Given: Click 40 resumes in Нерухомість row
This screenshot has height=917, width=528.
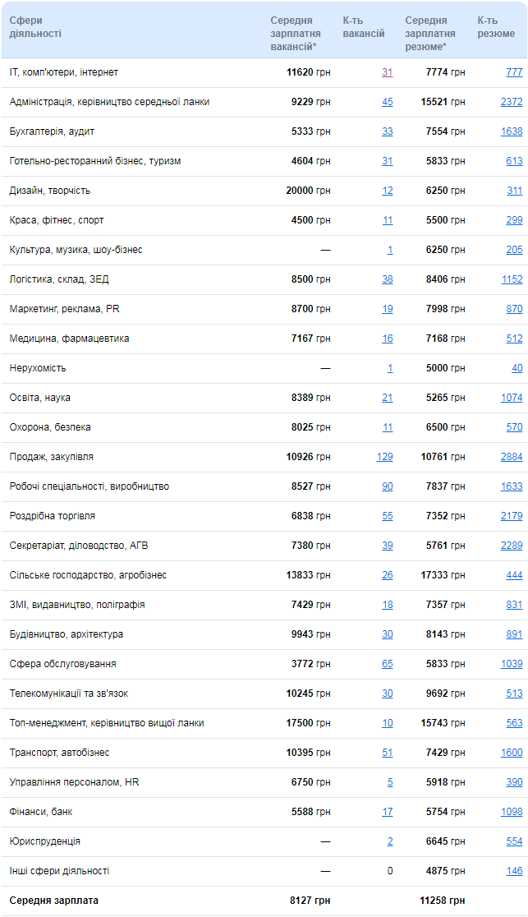Looking at the screenshot, I should (x=517, y=368).
